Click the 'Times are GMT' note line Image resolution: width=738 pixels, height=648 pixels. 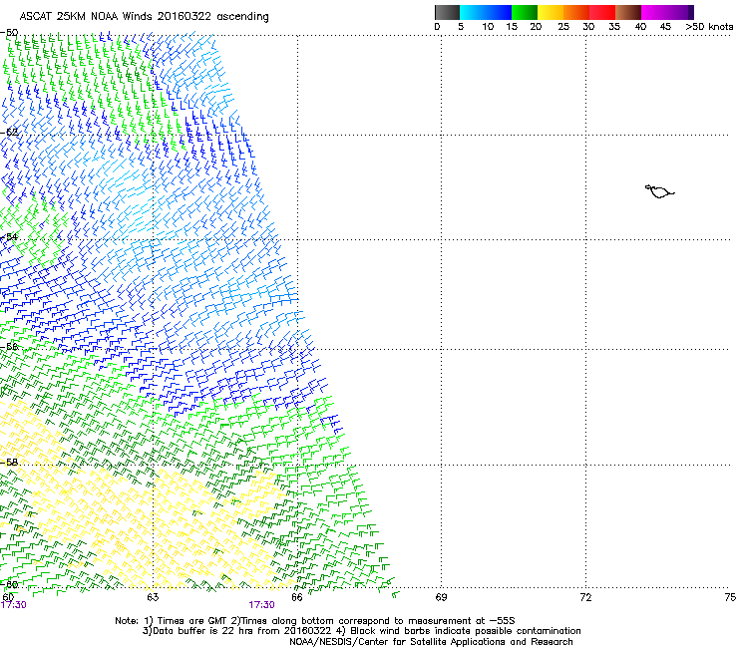(315, 621)
